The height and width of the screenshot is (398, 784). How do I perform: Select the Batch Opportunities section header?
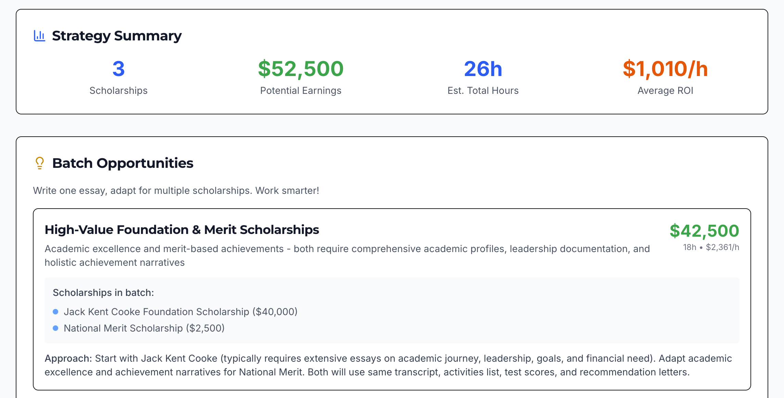pyautogui.click(x=123, y=163)
